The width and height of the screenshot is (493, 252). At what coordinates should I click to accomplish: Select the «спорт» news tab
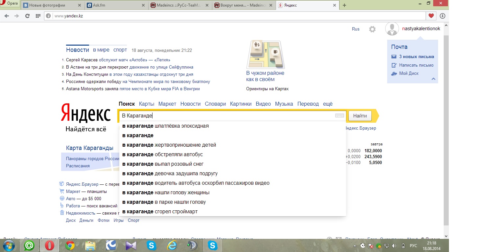coord(120,50)
